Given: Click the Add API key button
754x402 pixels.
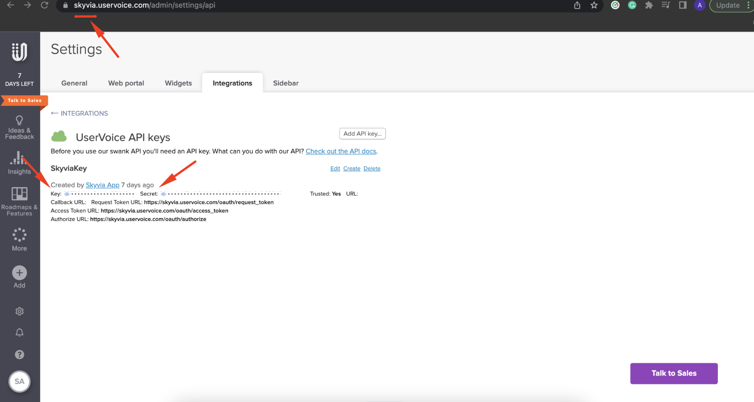Looking at the screenshot, I should click(x=363, y=134).
